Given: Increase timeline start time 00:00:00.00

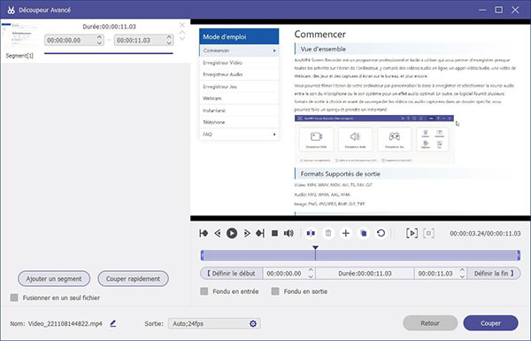Looking at the screenshot, I should tap(311, 270).
